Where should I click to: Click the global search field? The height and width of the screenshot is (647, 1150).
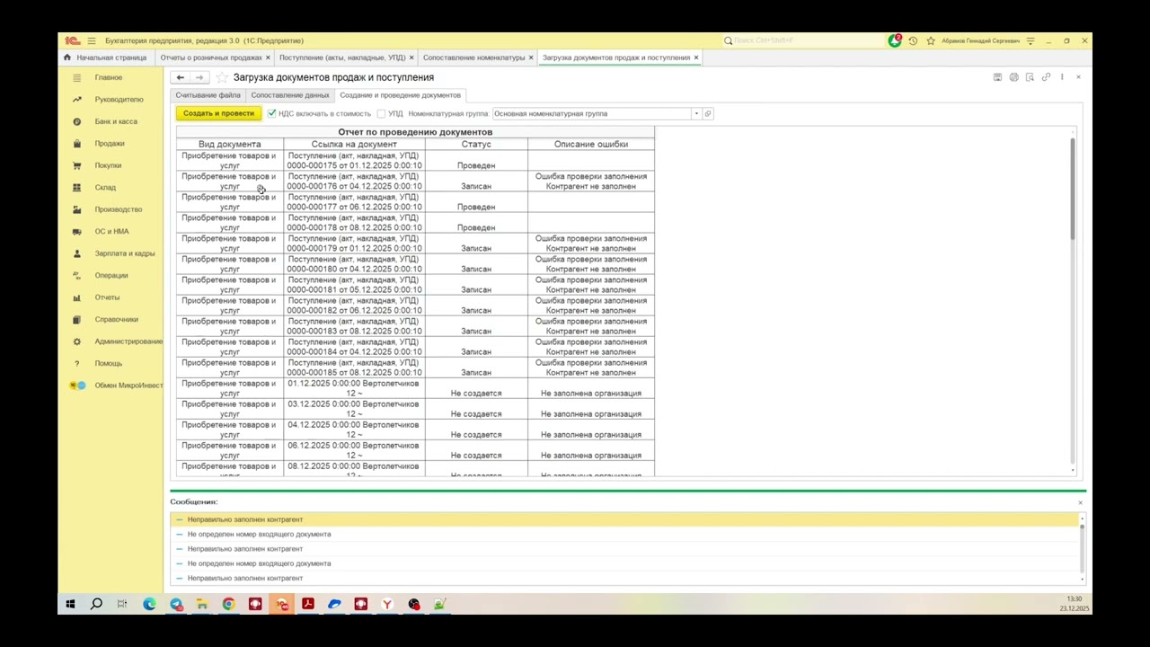tap(804, 40)
